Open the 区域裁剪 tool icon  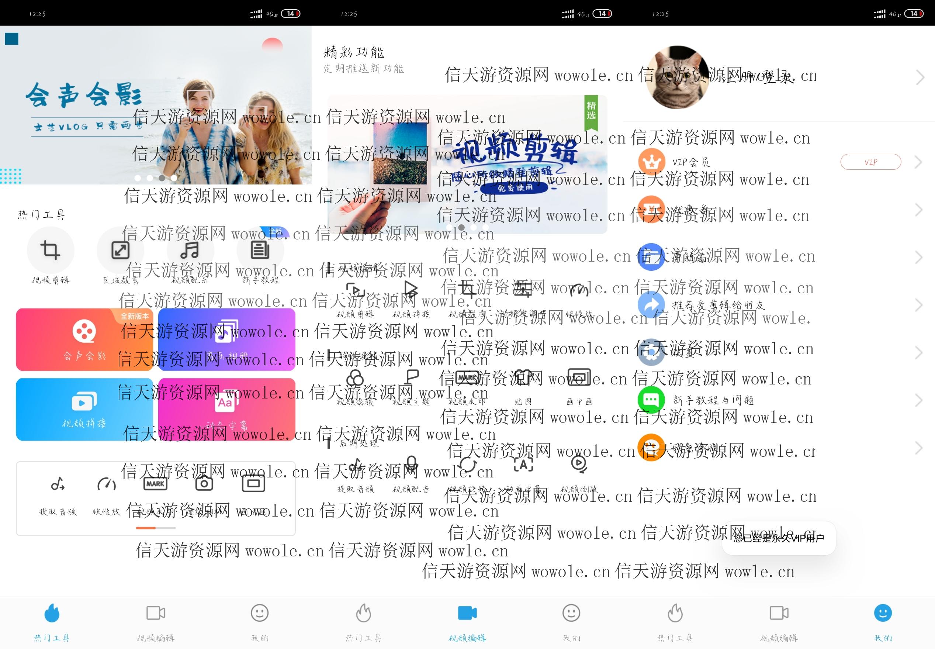tap(120, 250)
